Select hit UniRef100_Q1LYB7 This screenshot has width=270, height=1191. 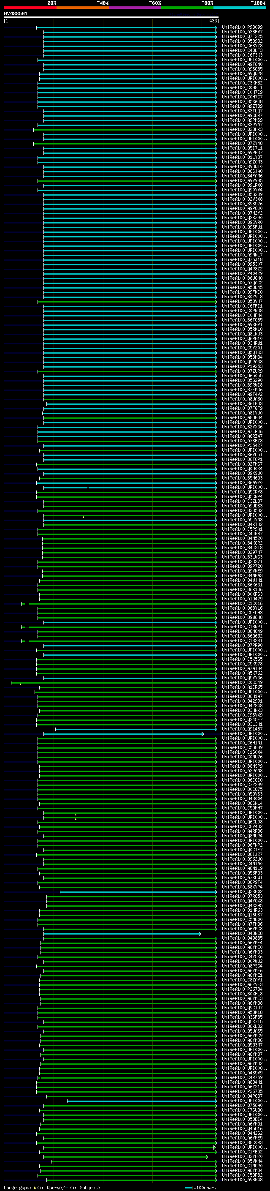pos(242,158)
